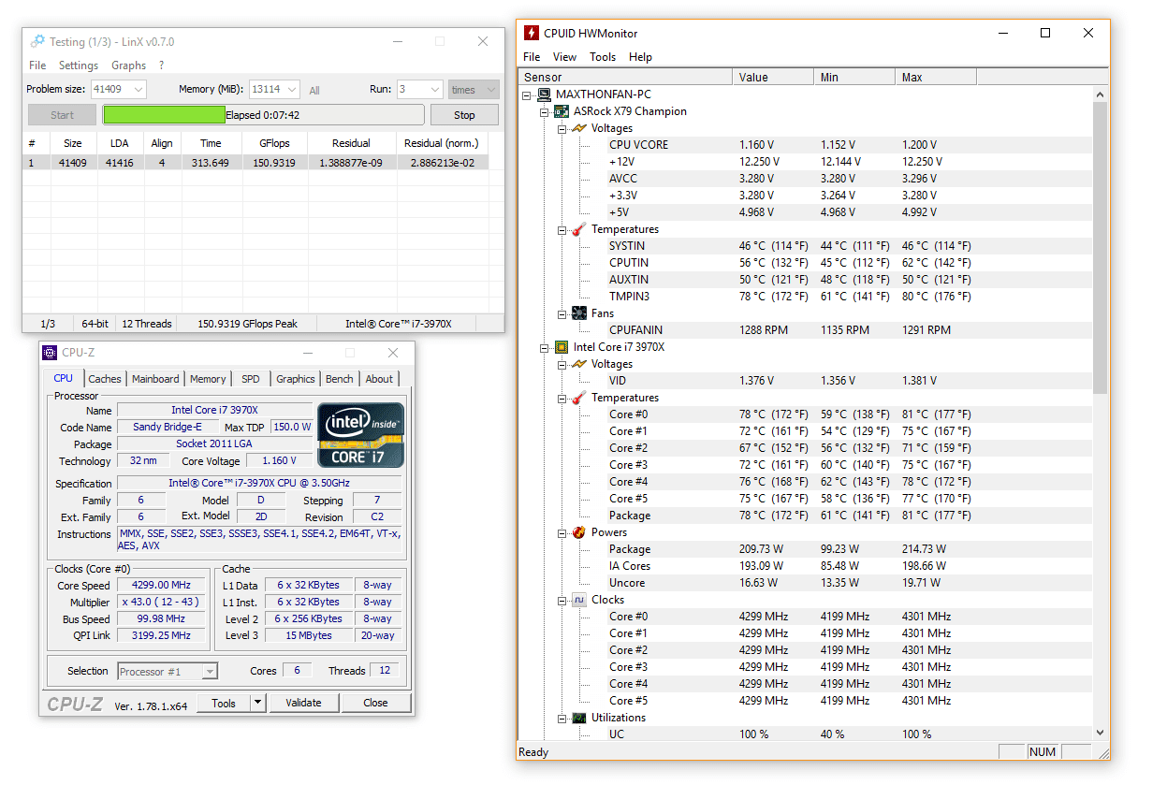This screenshot has width=1167, height=785.
Task: Click the CPU-Z title bar icon
Action: click(50, 353)
